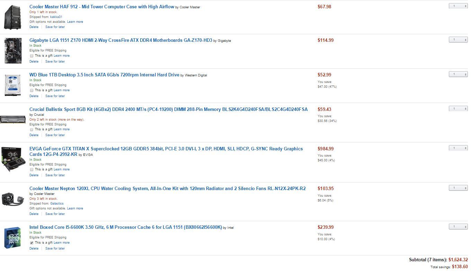Click the $239.99 price
The image size is (471, 272).
click(x=326, y=227)
